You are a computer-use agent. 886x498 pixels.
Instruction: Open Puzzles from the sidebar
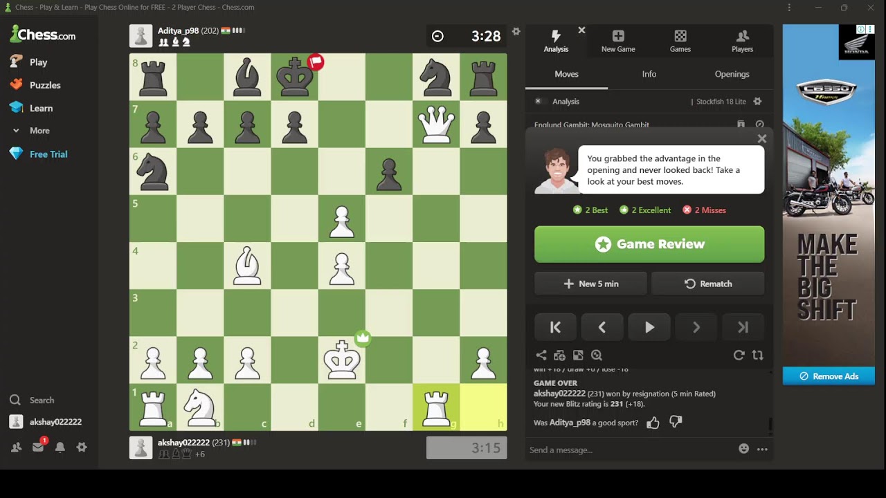35,85
